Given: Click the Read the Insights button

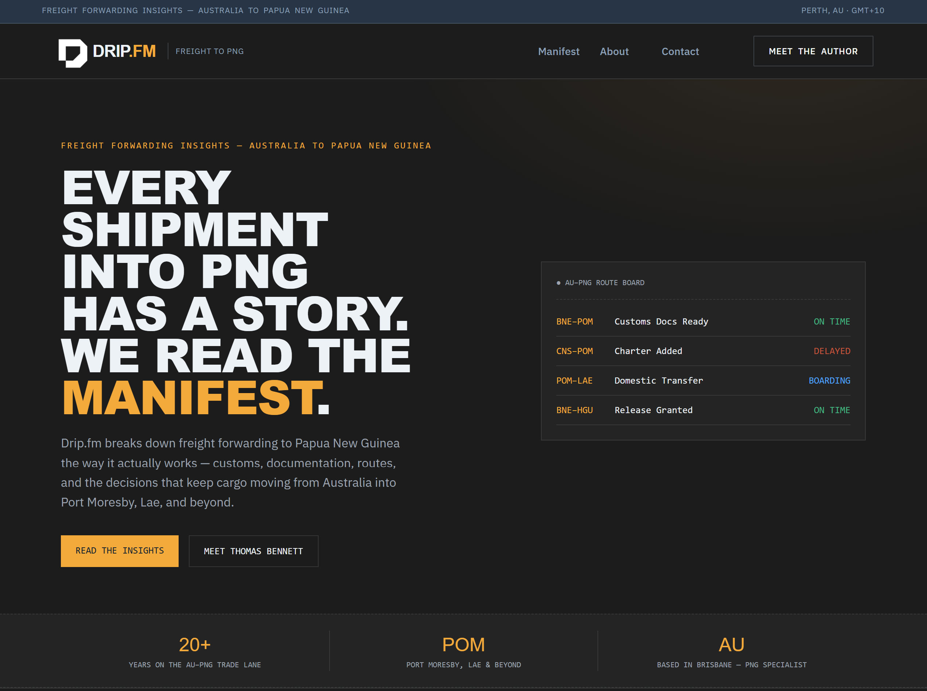Looking at the screenshot, I should pyautogui.click(x=120, y=551).
